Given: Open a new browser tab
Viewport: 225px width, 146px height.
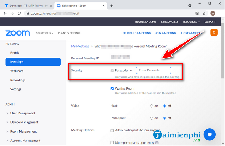Looking at the screenshot, I should [112, 6].
